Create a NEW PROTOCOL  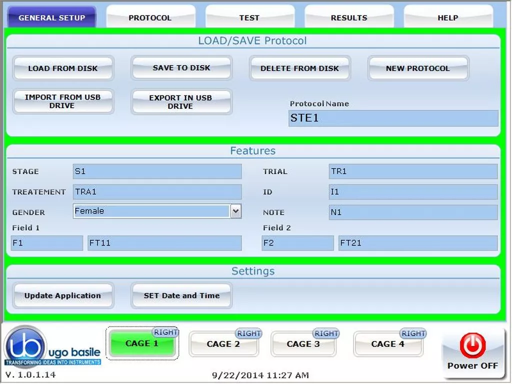[x=418, y=68]
